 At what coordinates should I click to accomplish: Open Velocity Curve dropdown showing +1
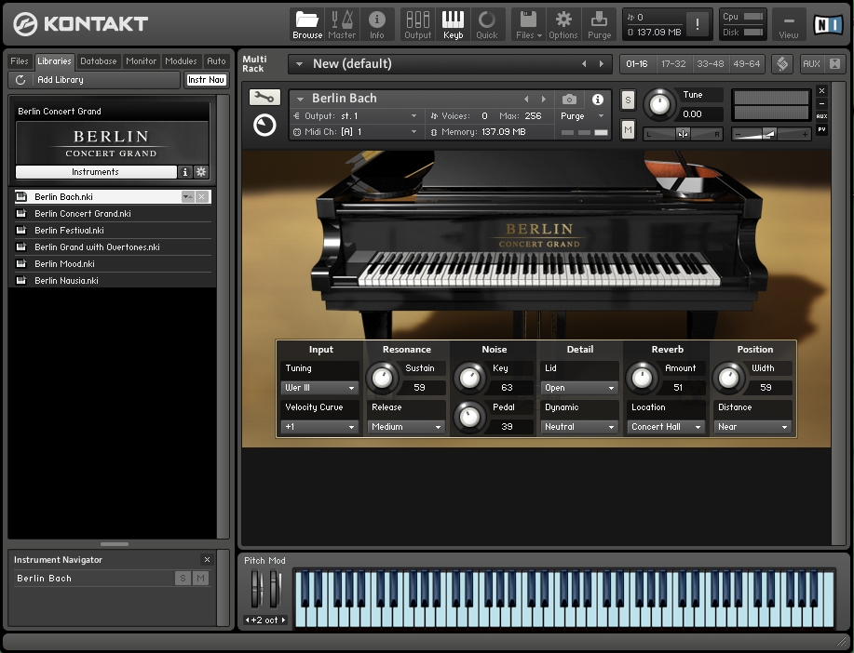click(x=319, y=427)
